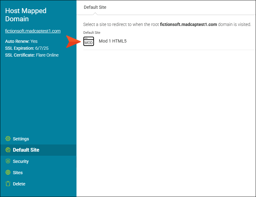The image size is (256, 197).
Task: Click the Default Site globe icon in sidebar
Action: [8, 150]
